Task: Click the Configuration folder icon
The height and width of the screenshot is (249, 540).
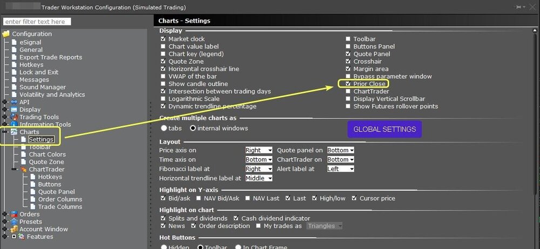Action: click(x=6, y=34)
